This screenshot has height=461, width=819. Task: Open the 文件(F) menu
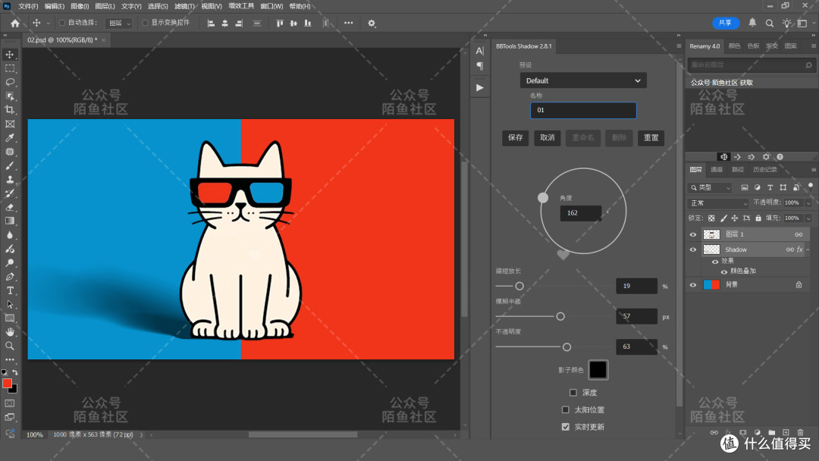coord(28,6)
